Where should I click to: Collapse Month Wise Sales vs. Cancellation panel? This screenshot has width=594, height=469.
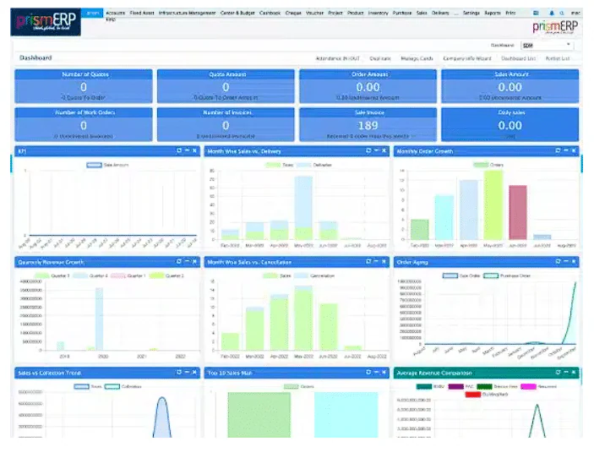coord(376,262)
